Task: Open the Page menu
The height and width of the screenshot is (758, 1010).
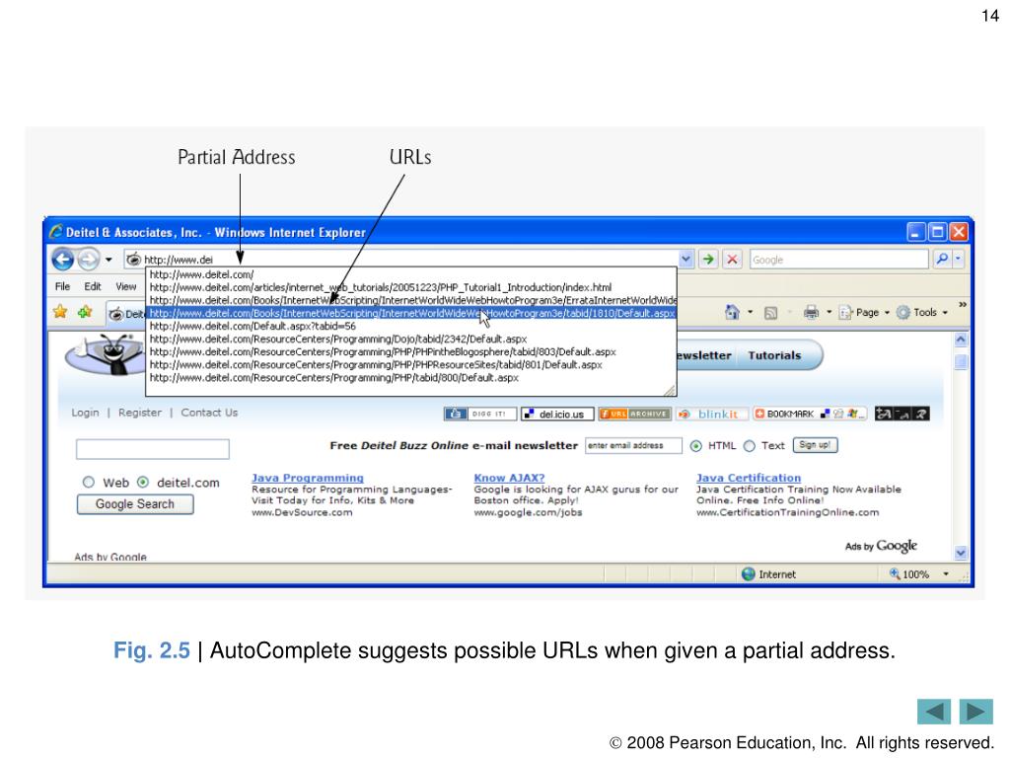Action: (x=863, y=313)
